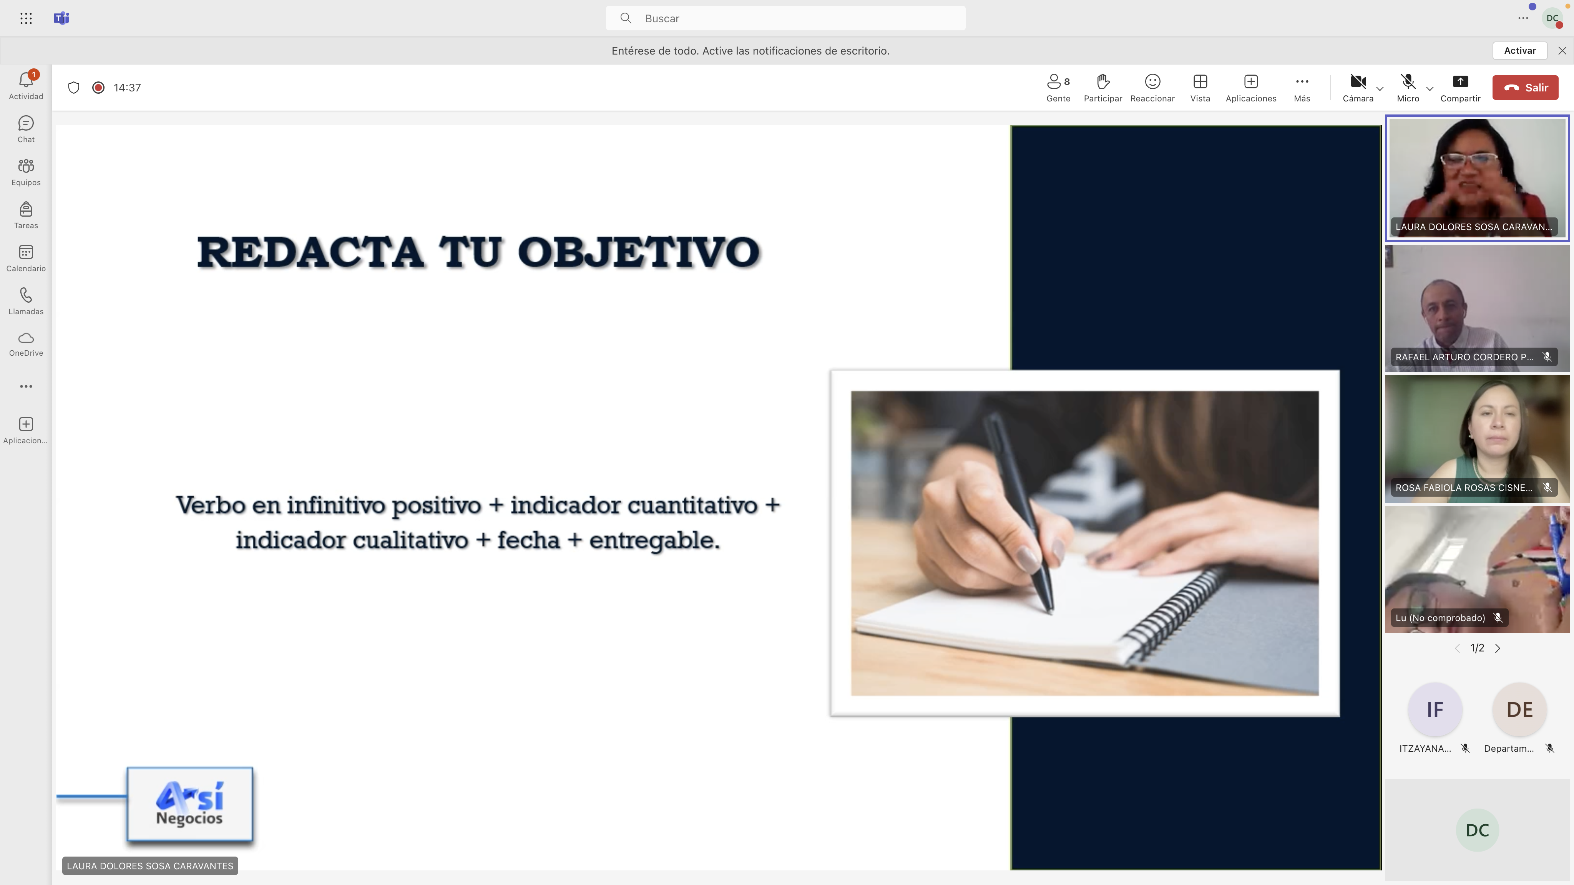Toggle mute for Lu (No comprobado)

(1497, 617)
